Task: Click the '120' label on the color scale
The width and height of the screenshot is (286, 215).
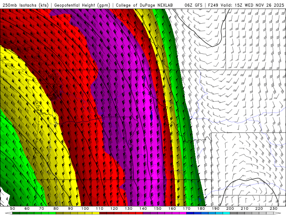Action: [114, 209]
